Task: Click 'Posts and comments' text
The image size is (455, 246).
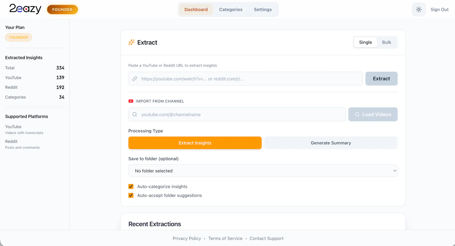Action: pyautogui.click(x=22, y=148)
